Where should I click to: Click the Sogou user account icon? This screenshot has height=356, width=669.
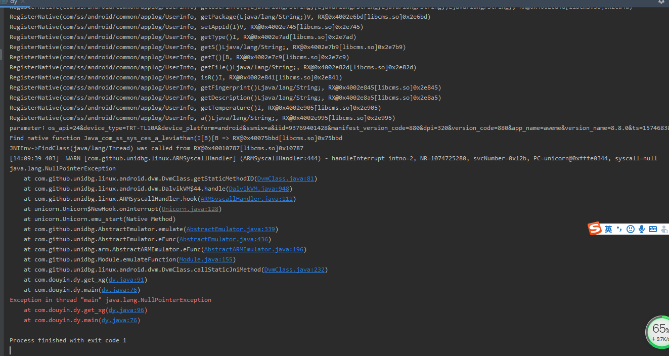click(x=664, y=229)
